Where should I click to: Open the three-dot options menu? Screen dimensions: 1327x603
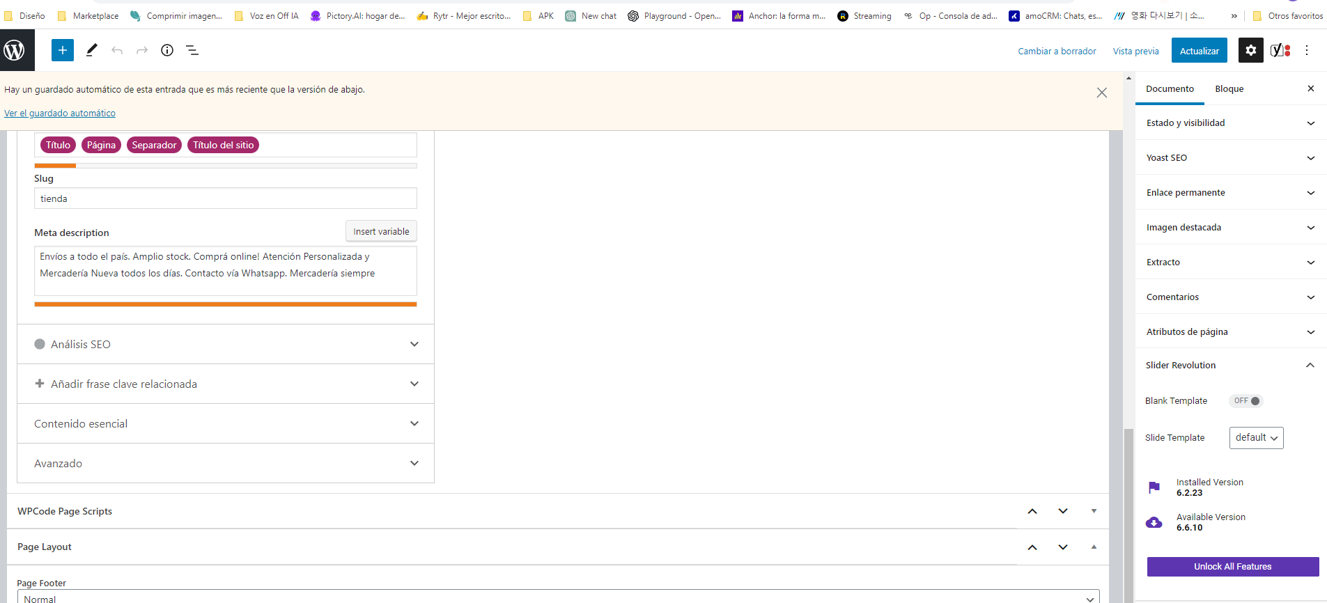[1307, 50]
